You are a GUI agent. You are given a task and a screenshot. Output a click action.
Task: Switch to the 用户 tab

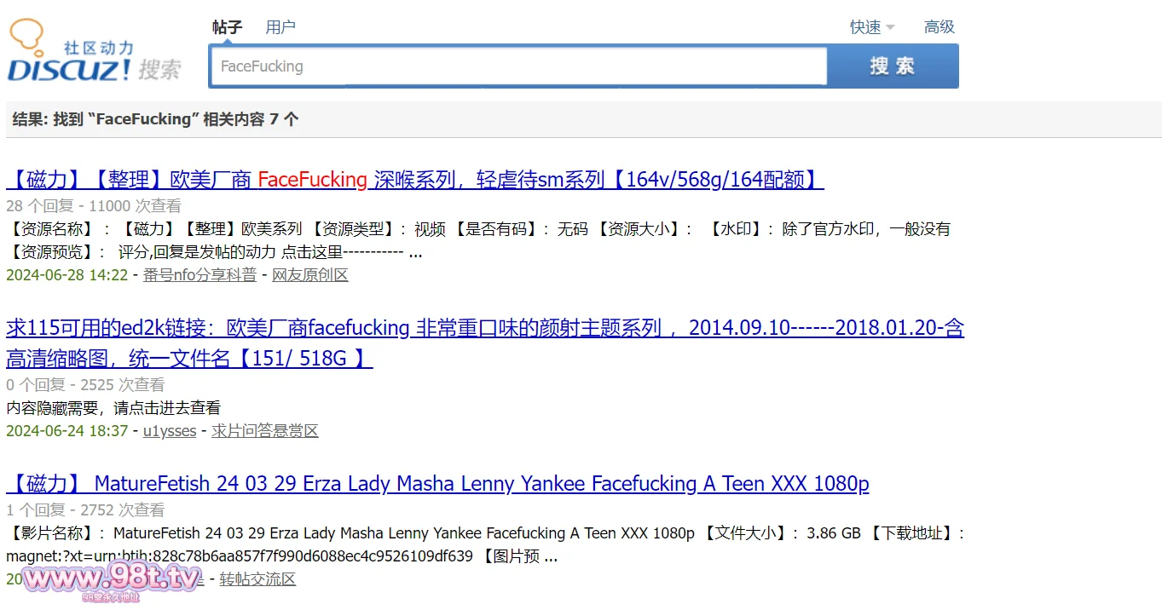click(280, 27)
